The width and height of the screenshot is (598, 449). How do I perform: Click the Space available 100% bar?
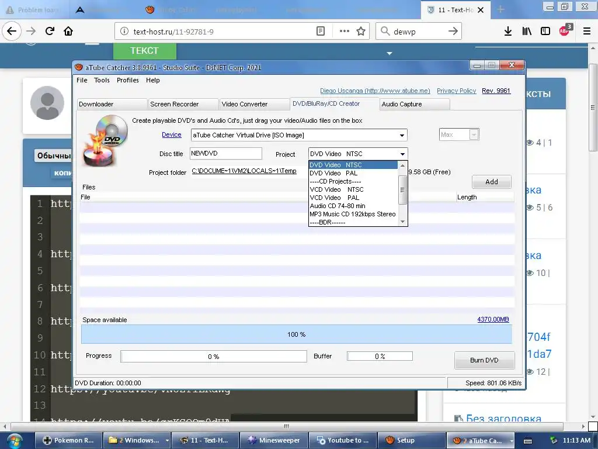296,334
